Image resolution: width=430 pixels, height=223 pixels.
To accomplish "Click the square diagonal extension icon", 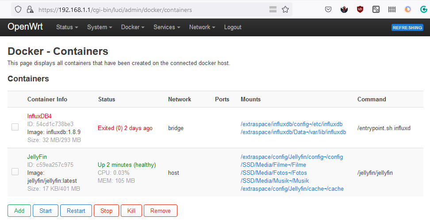I will click(x=376, y=10).
